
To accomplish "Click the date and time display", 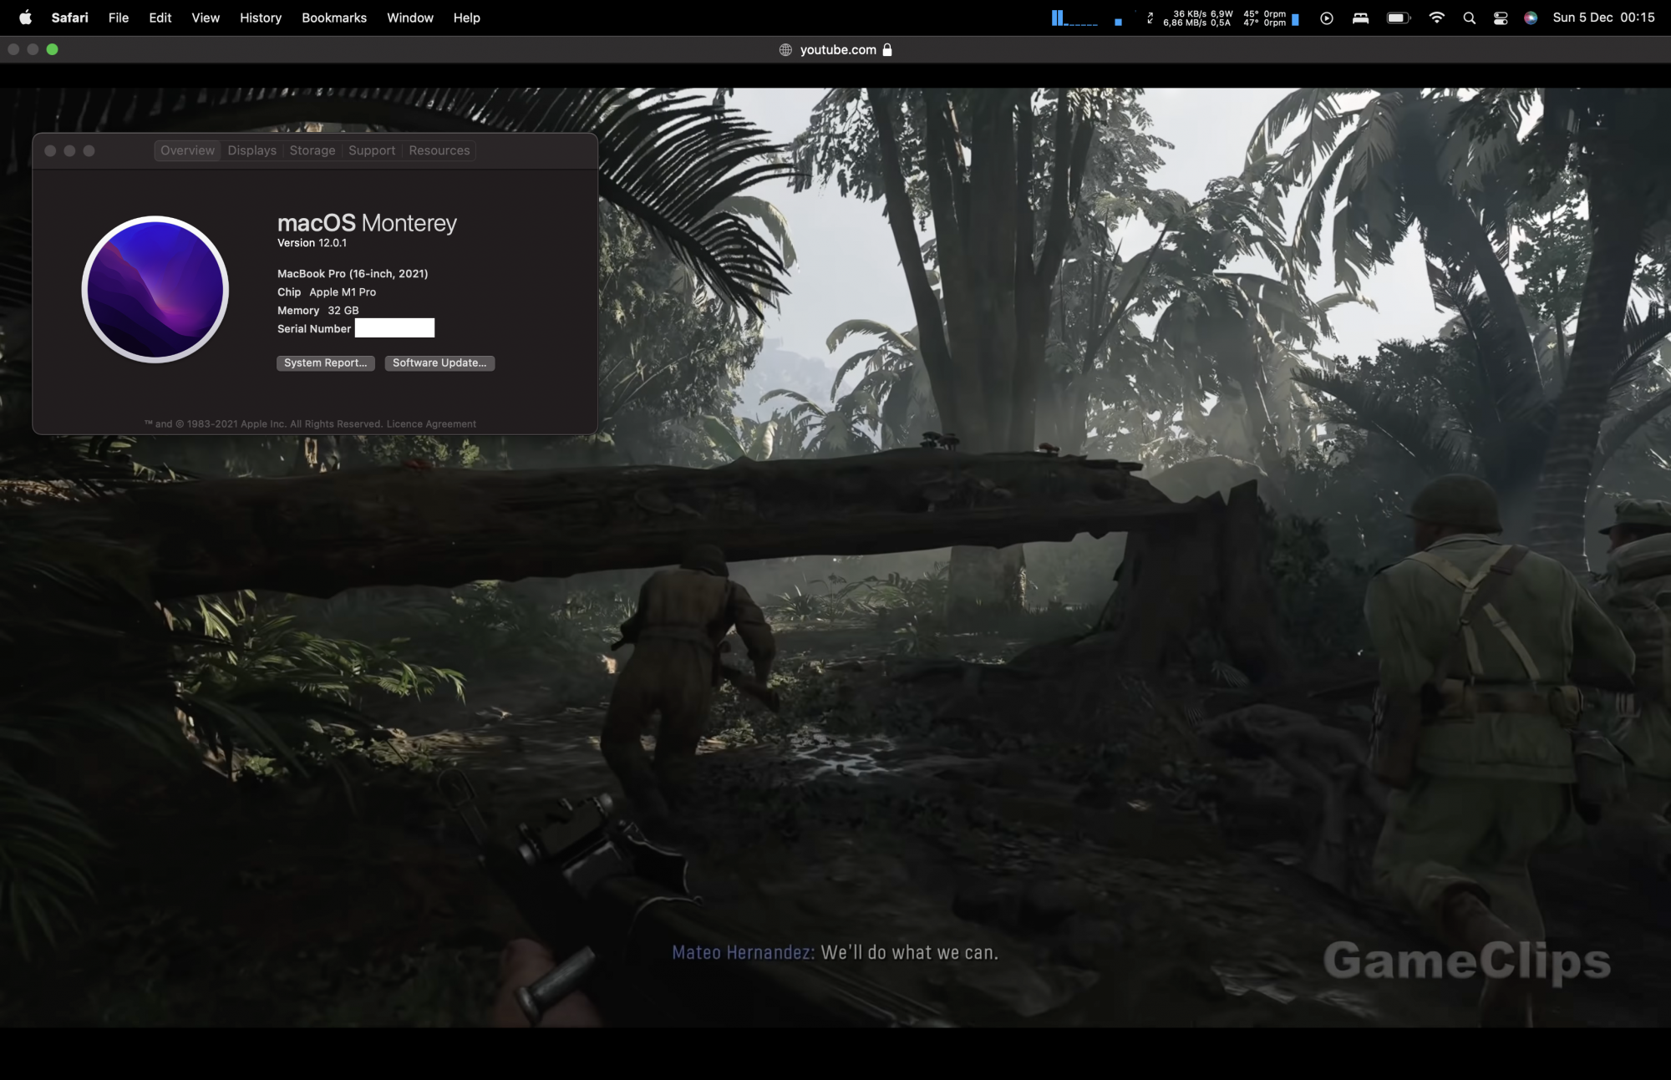I will (1603, 18).
